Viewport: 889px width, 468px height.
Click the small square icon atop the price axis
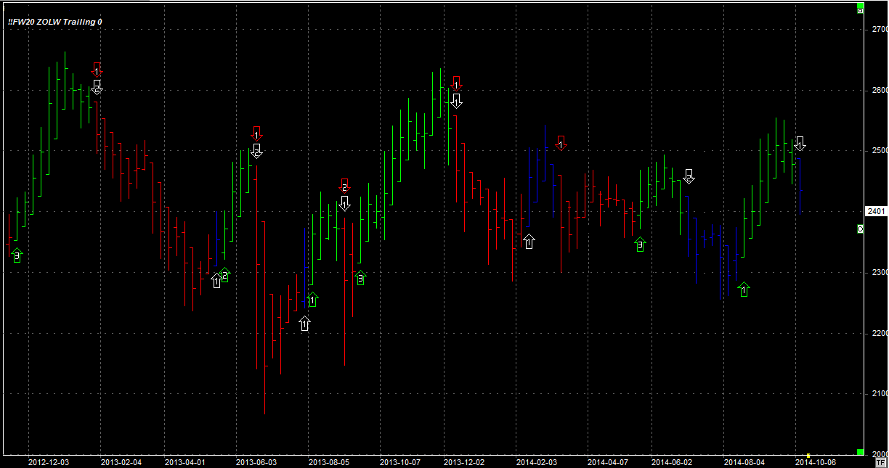(x=861, y=10)
